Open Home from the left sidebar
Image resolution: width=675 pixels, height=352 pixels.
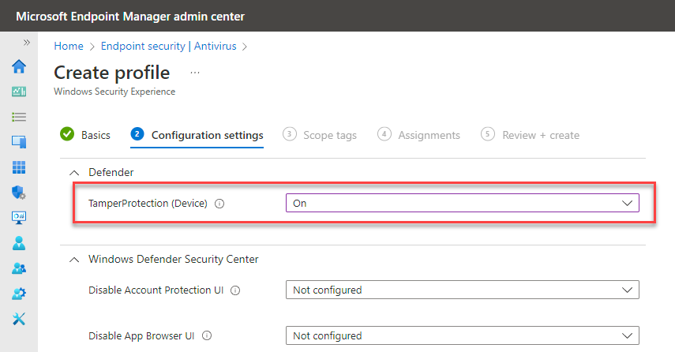coord(19,66)
